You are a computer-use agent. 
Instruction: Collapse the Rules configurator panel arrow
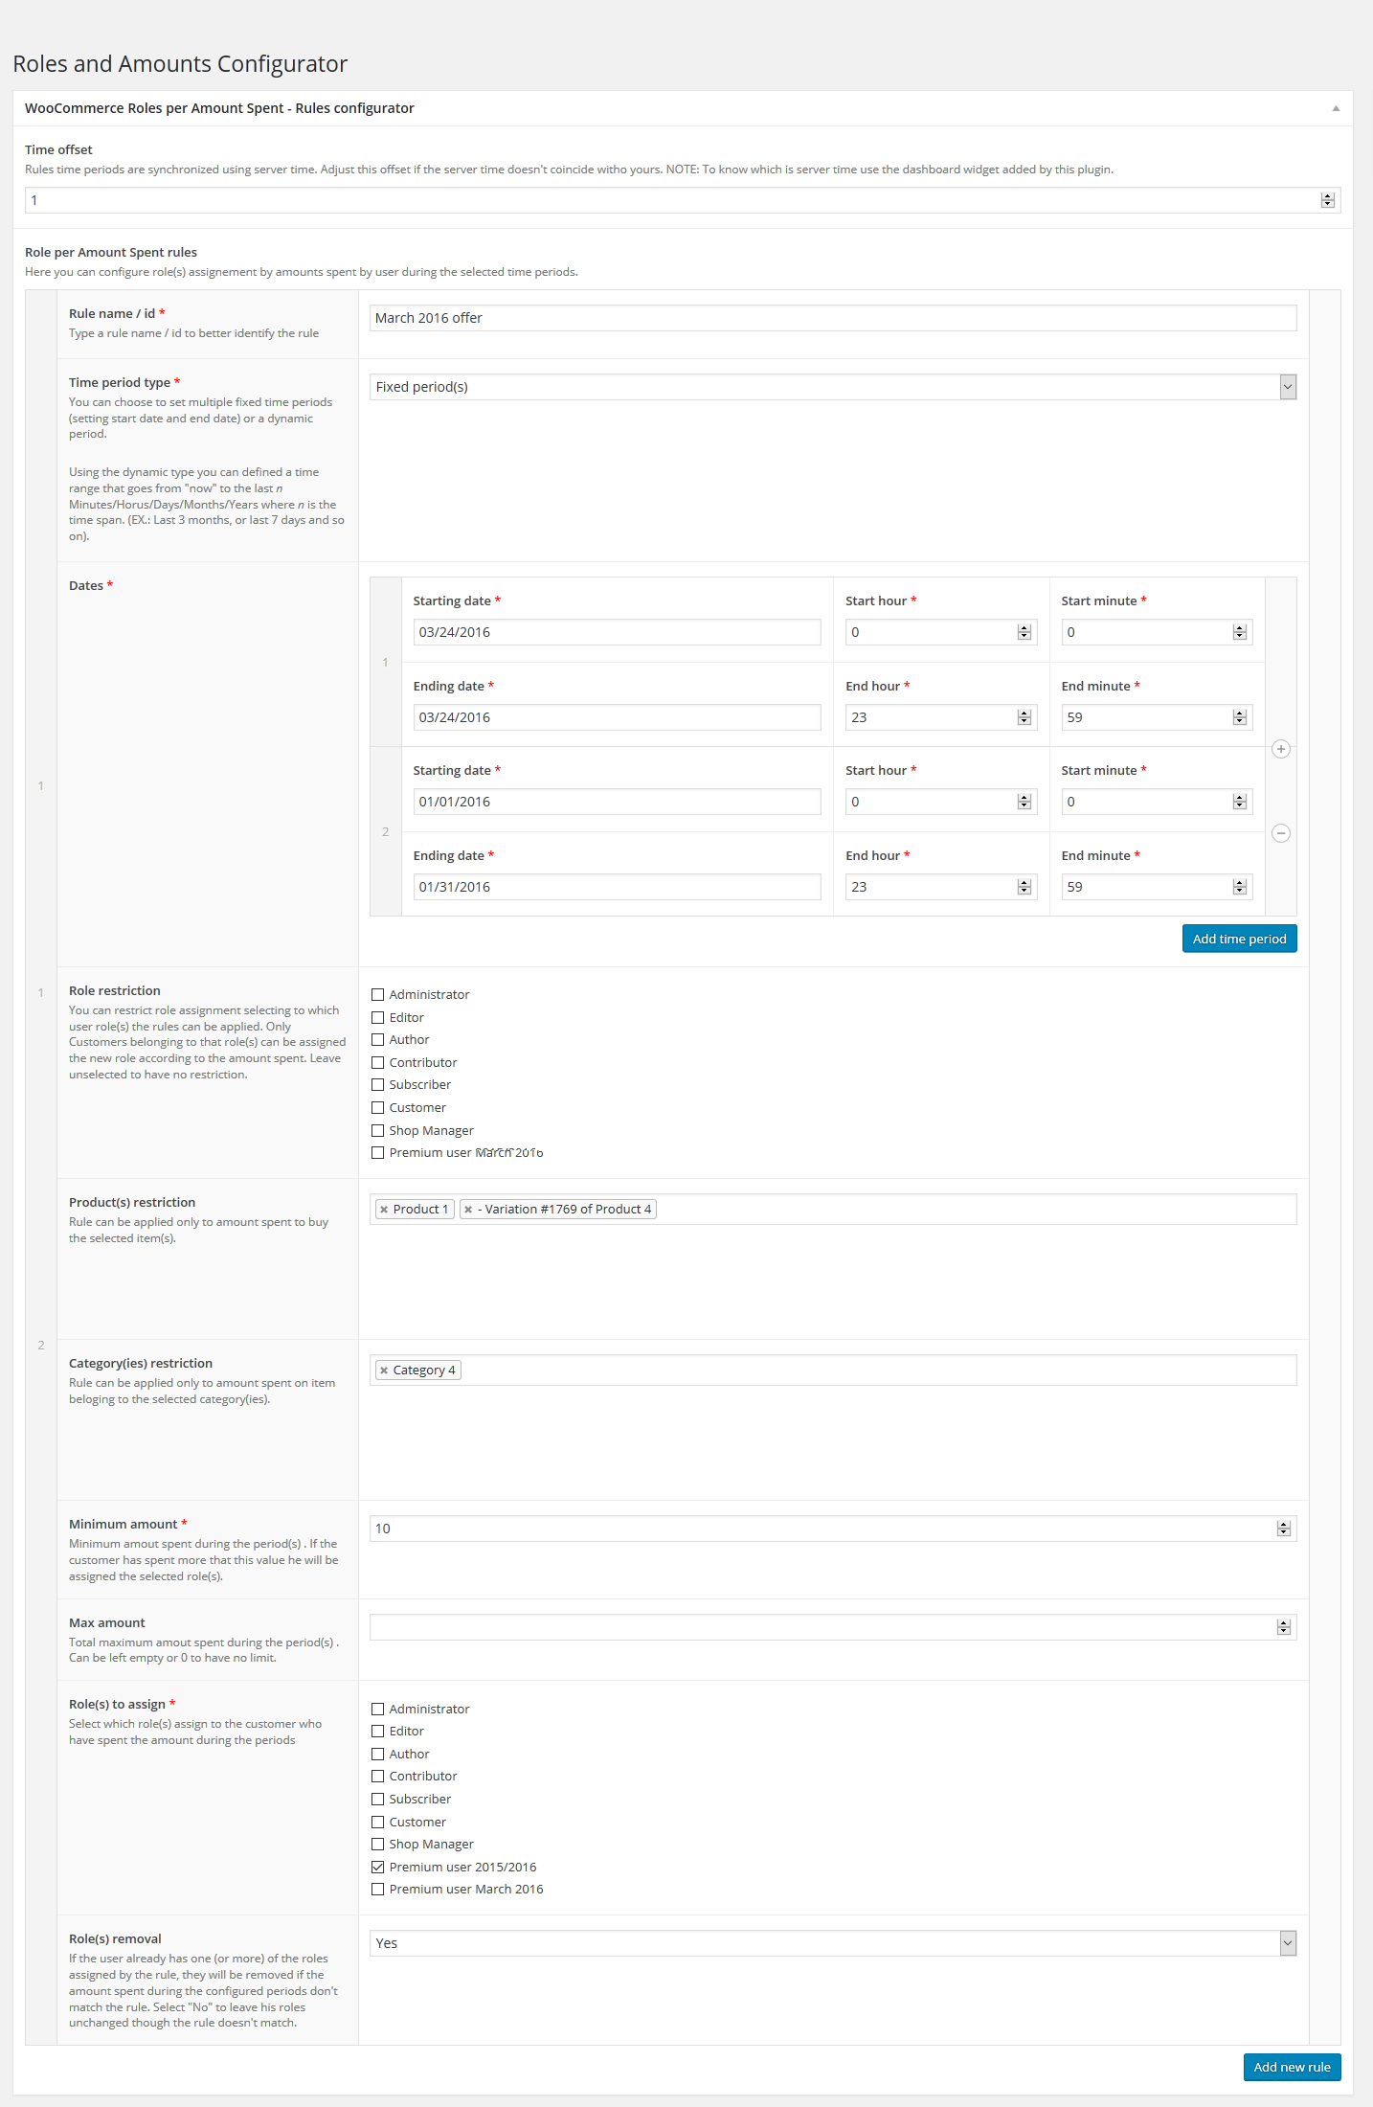pyautogui.click(x=1336, y=108)
